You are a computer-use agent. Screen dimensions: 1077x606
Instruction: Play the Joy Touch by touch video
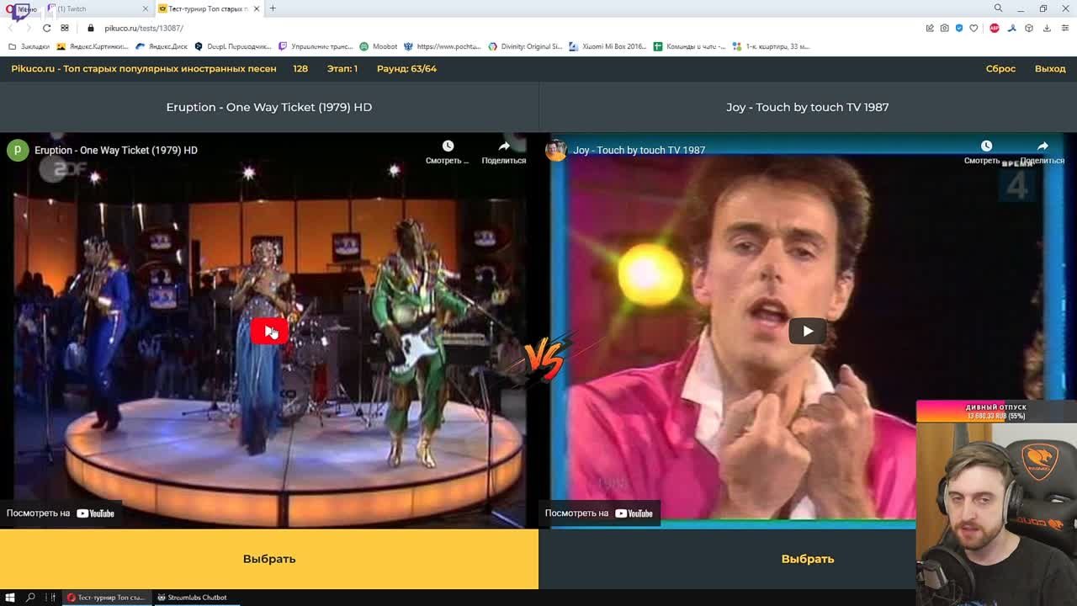tap(808, 331)
